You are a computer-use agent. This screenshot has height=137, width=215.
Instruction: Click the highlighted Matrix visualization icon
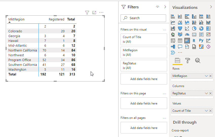coord(187,41)
